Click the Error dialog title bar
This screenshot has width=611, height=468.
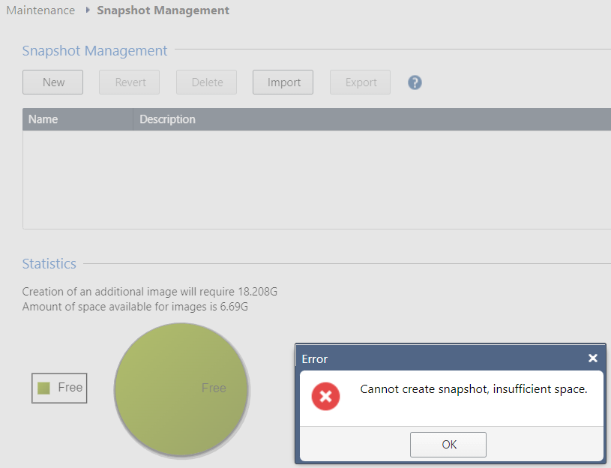coord(435,358)
